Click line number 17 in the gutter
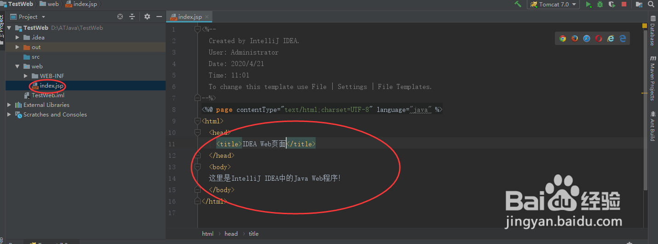The image size is (658, 244). coord(172,213)
